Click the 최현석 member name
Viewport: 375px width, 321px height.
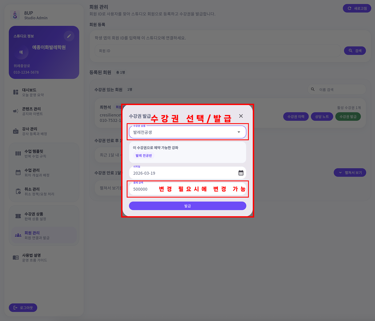click(105, 107)
